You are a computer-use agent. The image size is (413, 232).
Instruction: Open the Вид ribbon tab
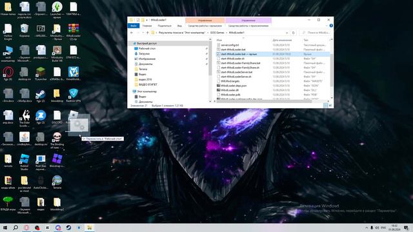179,26
